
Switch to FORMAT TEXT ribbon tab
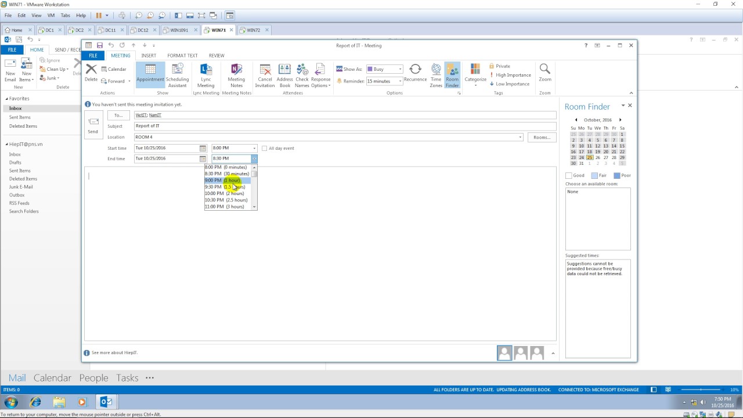(182, 56)
